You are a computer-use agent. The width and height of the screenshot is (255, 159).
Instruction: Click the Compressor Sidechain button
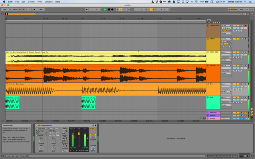point(41,128)
